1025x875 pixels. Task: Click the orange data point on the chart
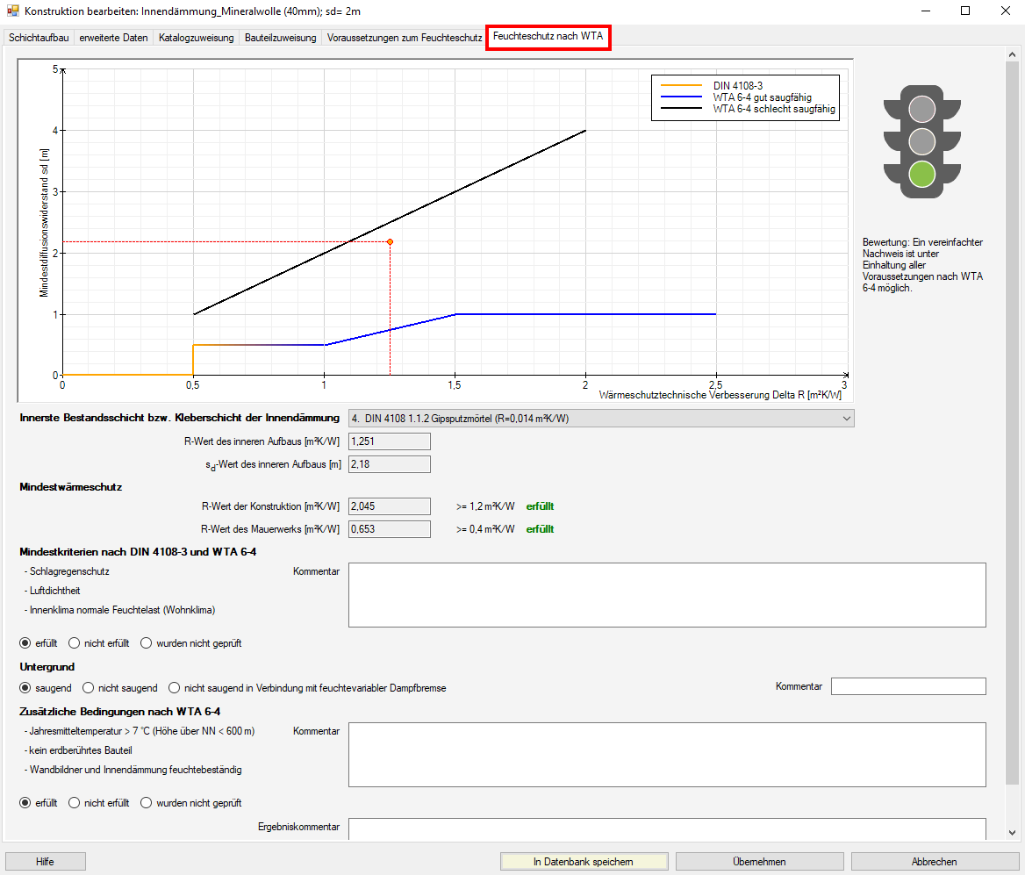(390, 241)
